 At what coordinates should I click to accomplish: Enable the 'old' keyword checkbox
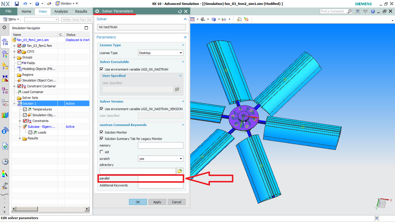point(102,152)
